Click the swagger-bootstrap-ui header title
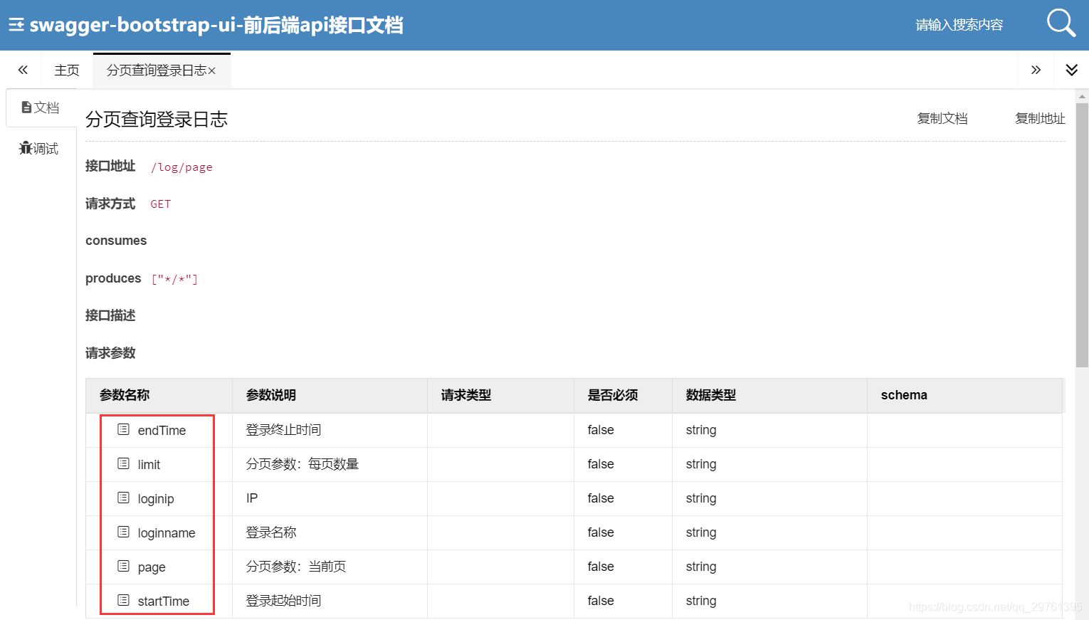Image resolution: width=1089 pixels, height=620 pixels. pos(216,25)
